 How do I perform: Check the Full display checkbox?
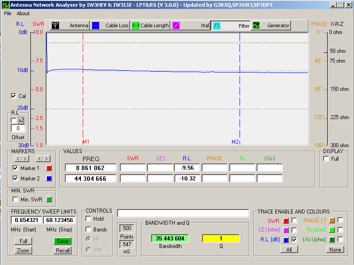click(326, 159)
